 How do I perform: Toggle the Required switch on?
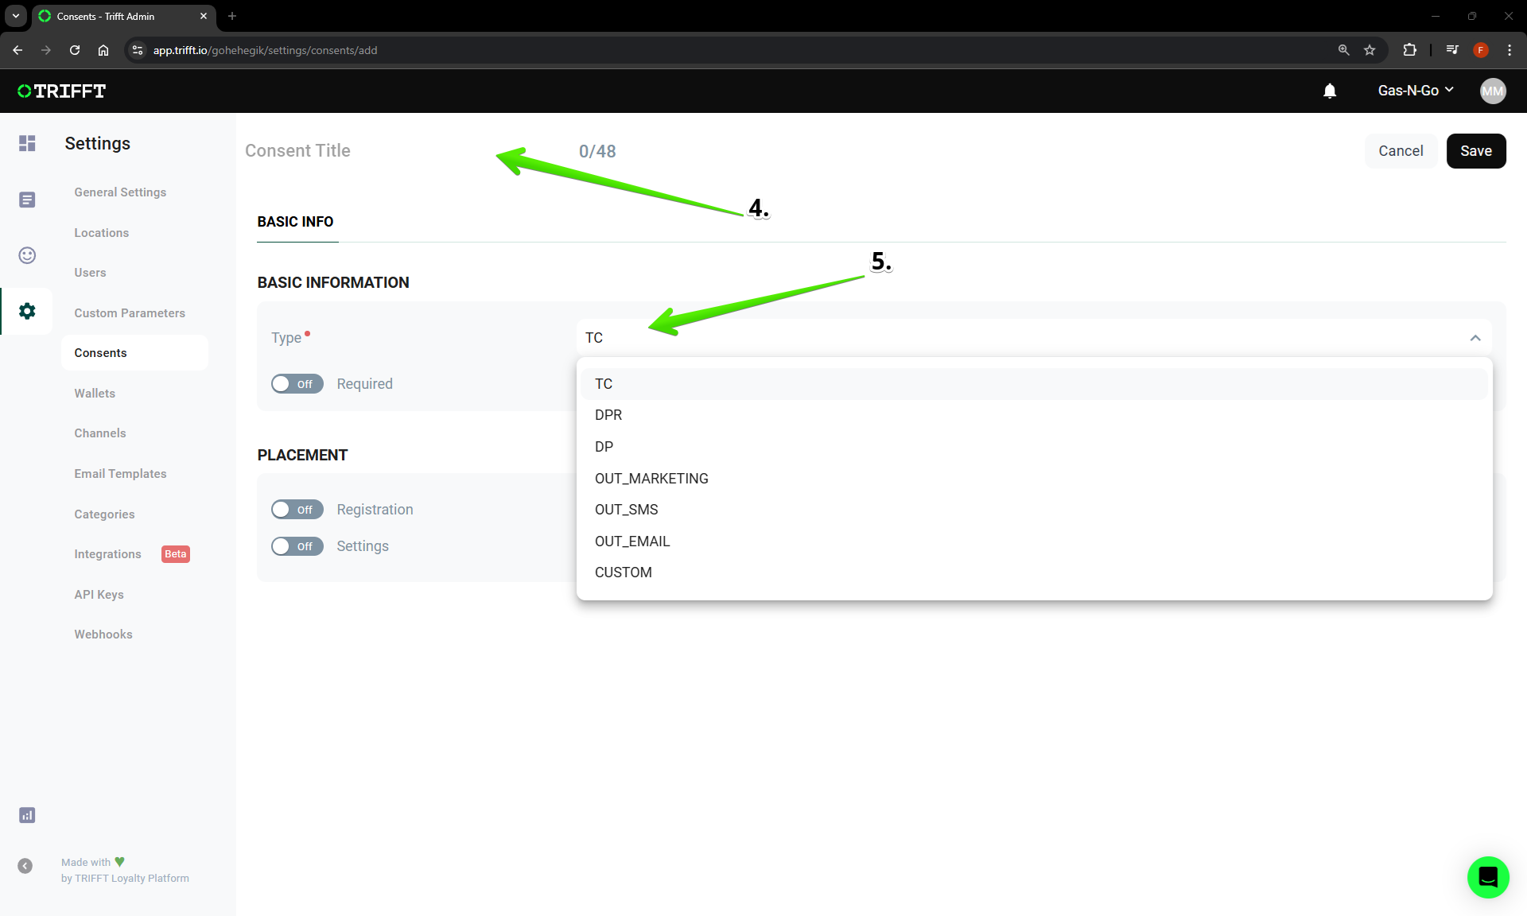(297, 384)
